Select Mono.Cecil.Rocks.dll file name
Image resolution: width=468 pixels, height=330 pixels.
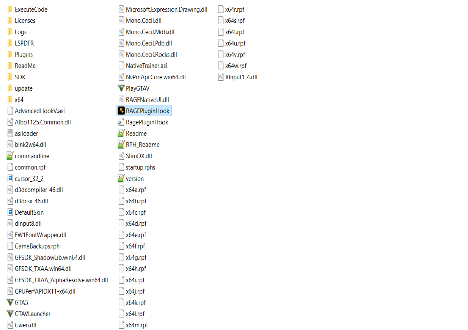tap(151, 55)
